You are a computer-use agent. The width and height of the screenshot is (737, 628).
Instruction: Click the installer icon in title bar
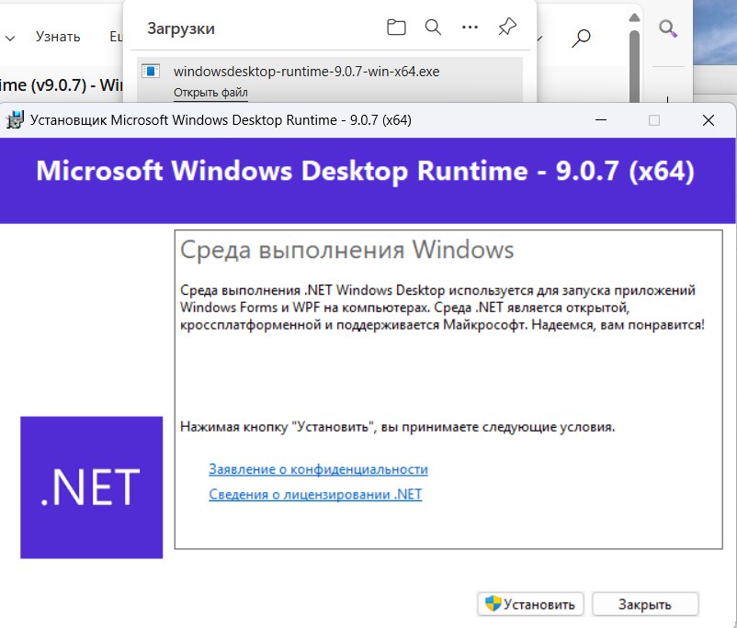point(15,120)
